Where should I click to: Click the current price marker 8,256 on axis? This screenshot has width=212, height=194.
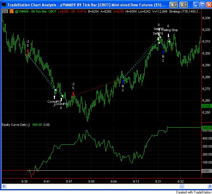pos(207,106)
